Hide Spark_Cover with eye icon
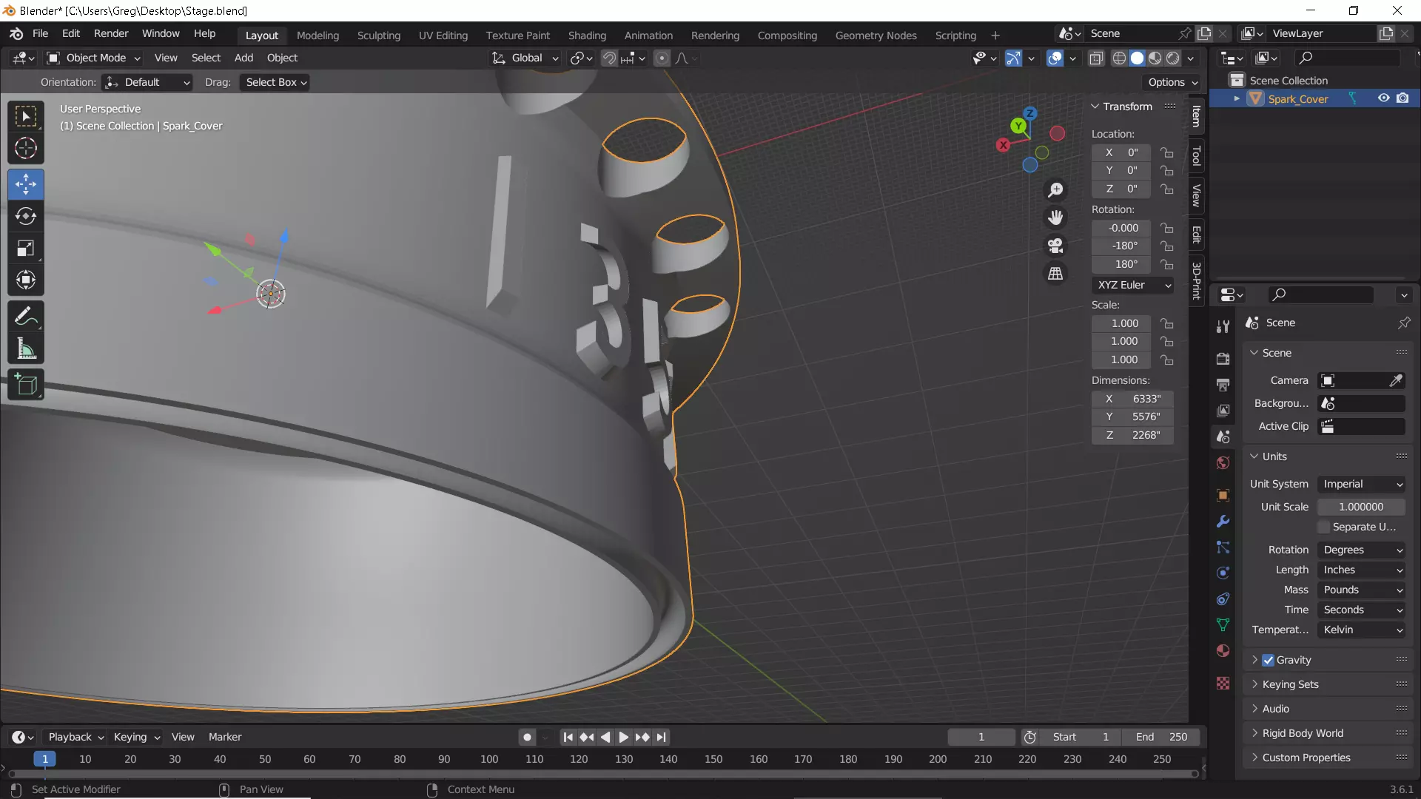 [1383, 98]
